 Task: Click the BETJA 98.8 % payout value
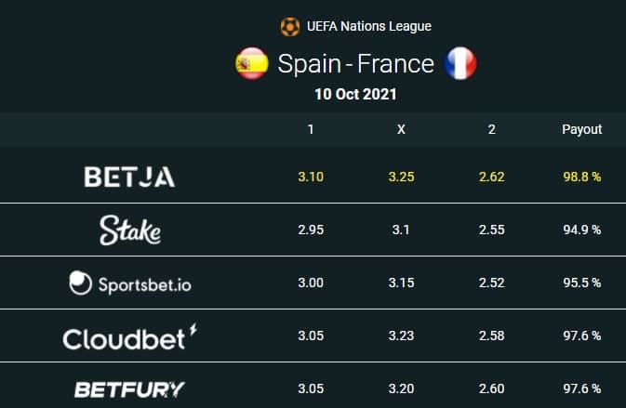582,177
